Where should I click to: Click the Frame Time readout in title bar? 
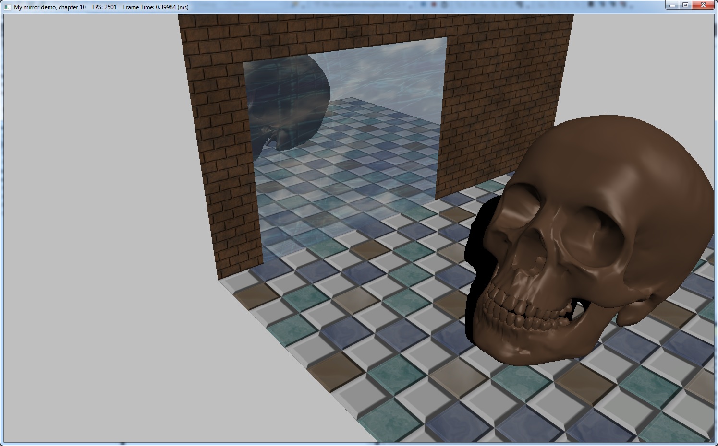pyautogui.click(x=156, y=7)
